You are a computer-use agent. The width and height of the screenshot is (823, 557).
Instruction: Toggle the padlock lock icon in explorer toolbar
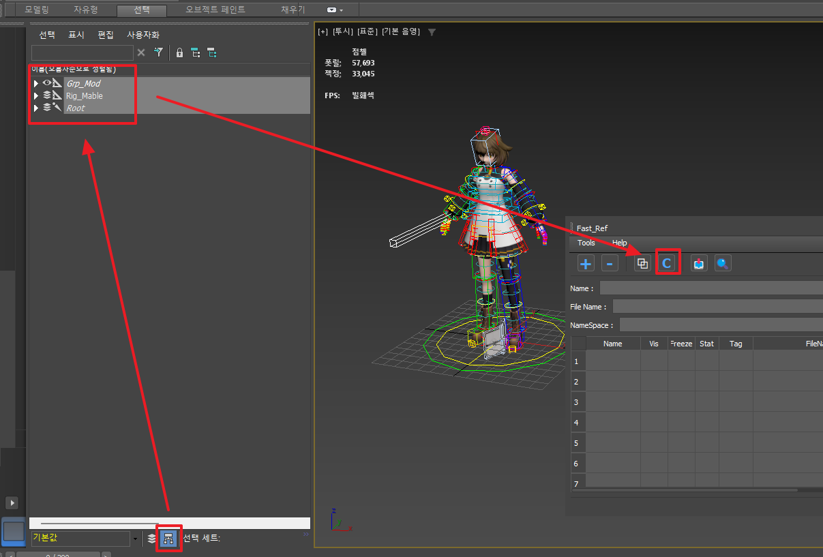pos(179,52)
